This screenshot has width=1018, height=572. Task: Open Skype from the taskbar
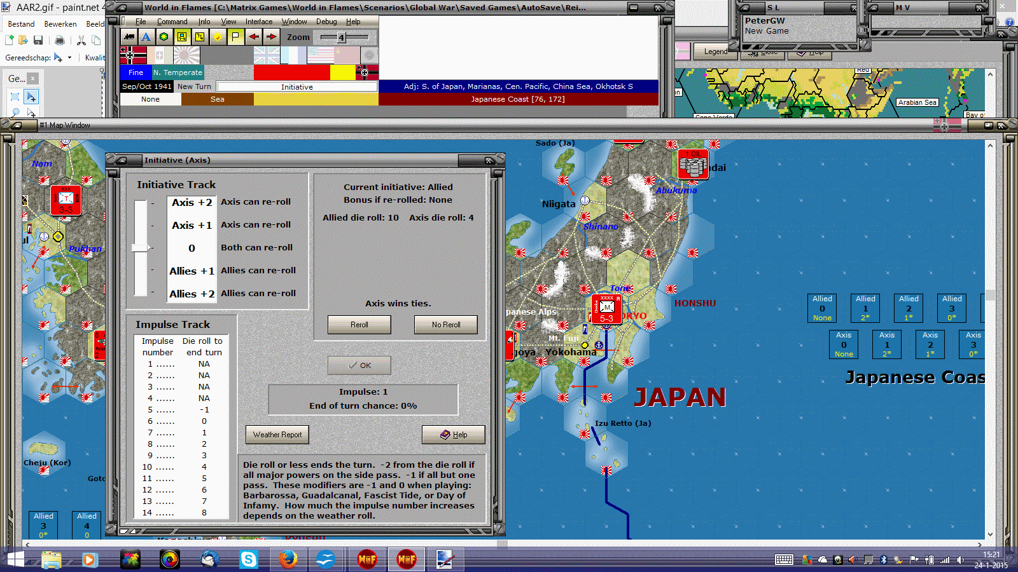tap(248, 559)
